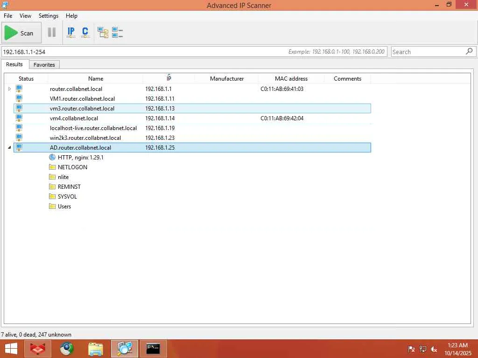Open the Windows Start button
This screenshot has height=358, width=478.
(x=11, y=349)
